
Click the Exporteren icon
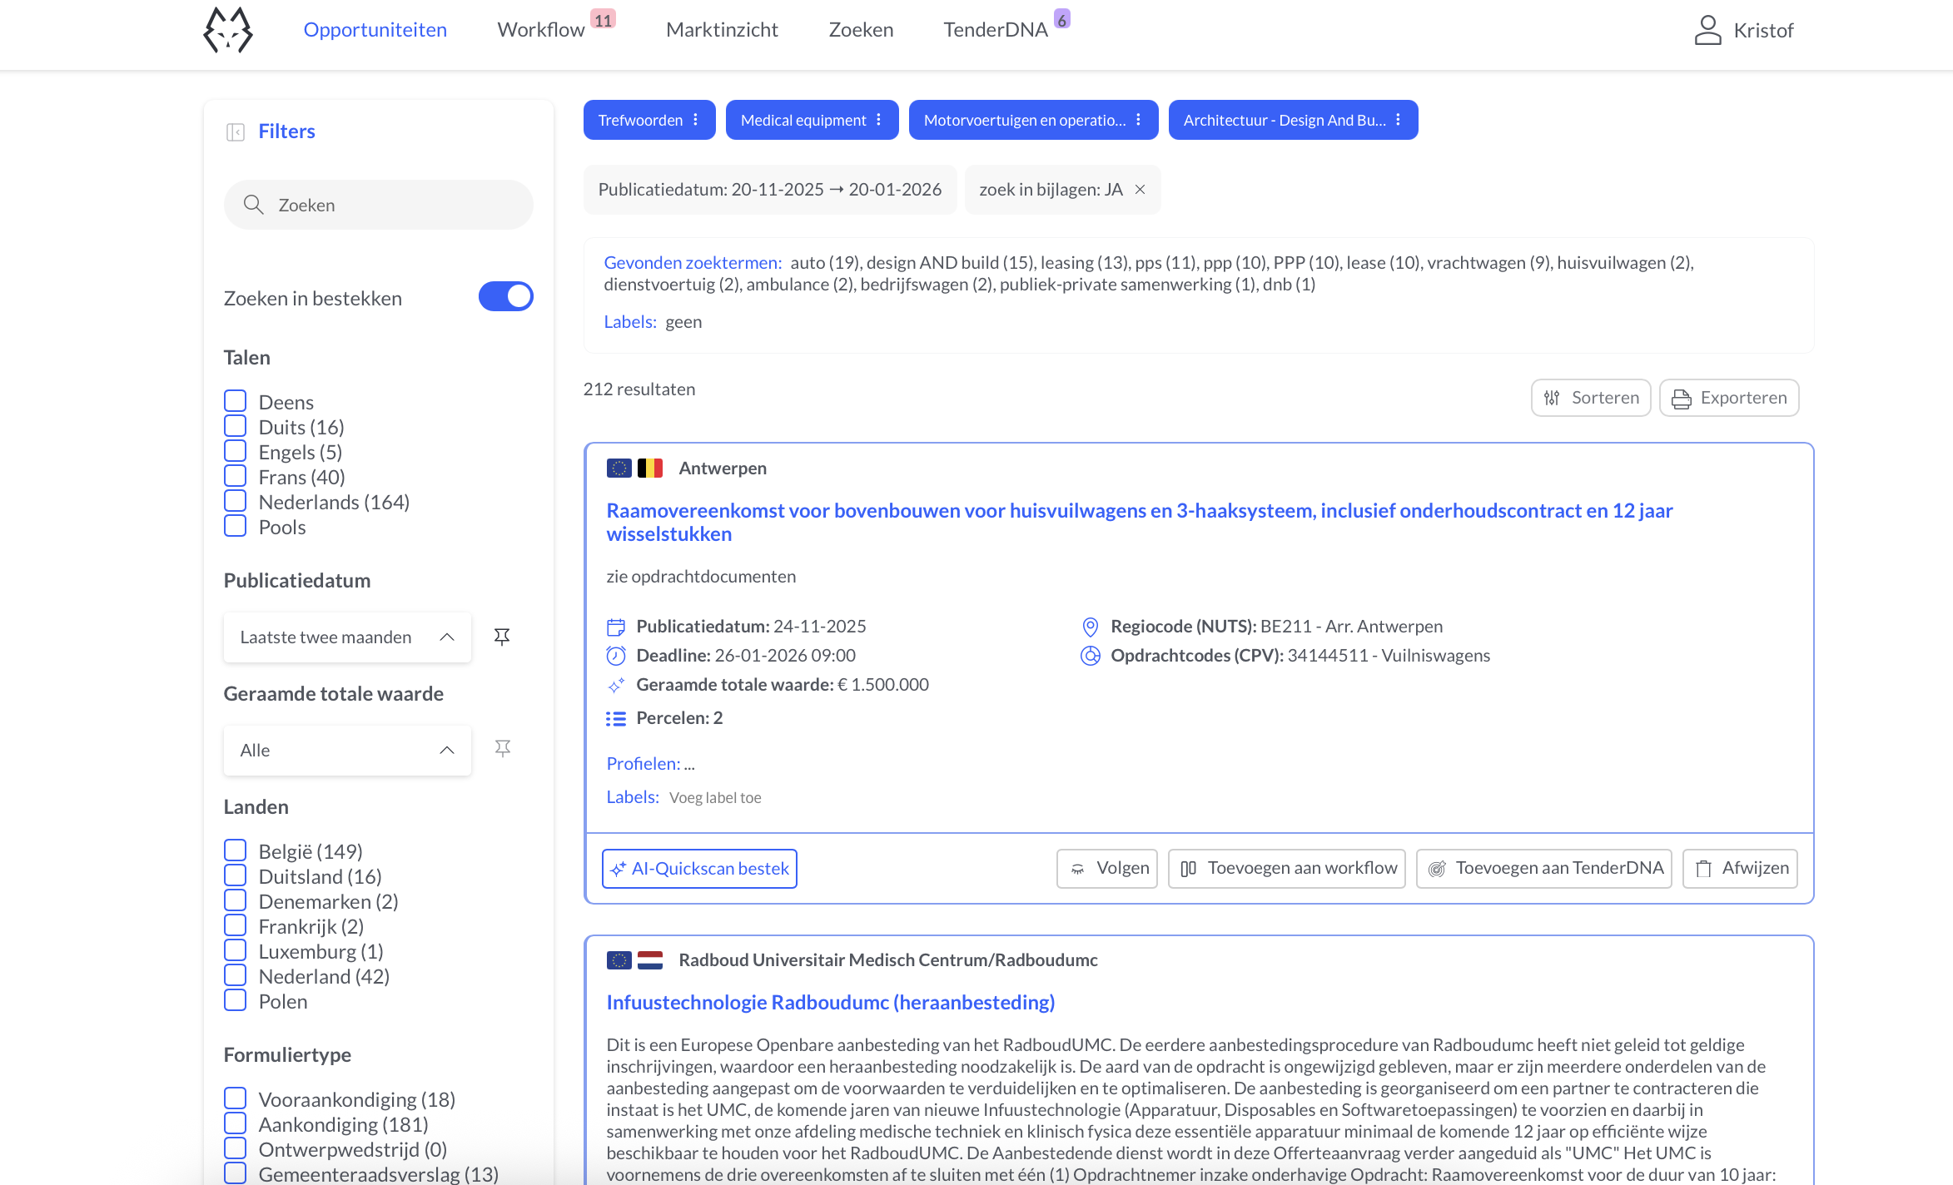1681,398
